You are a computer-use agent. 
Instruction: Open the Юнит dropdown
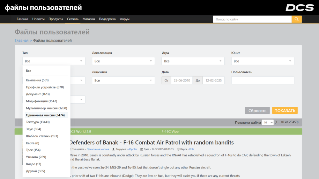point(262,61)
